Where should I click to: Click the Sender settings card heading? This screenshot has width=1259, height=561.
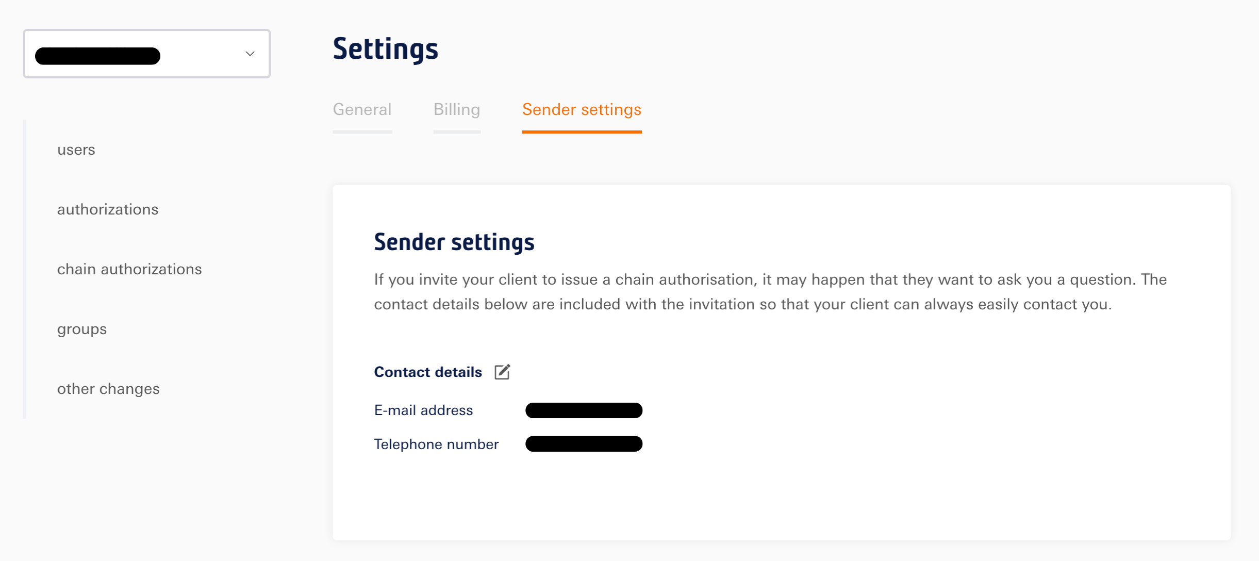pyautogui.click(x=454, y=242)
